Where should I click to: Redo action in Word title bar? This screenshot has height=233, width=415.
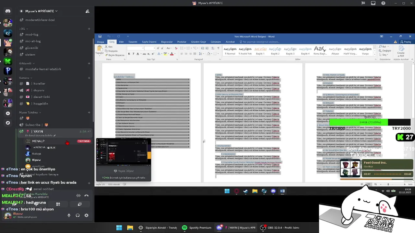point(118,36)
